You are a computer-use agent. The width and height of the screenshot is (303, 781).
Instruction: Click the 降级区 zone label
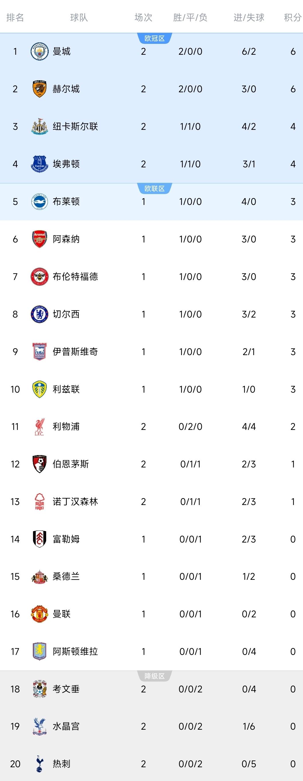155,676
